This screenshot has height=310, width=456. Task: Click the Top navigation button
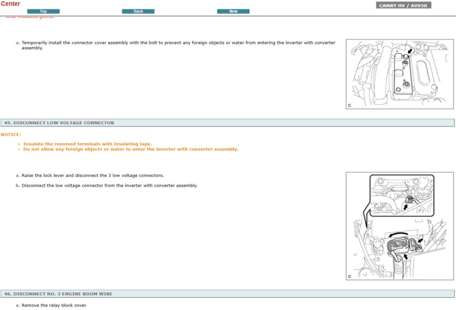point(43,11)
